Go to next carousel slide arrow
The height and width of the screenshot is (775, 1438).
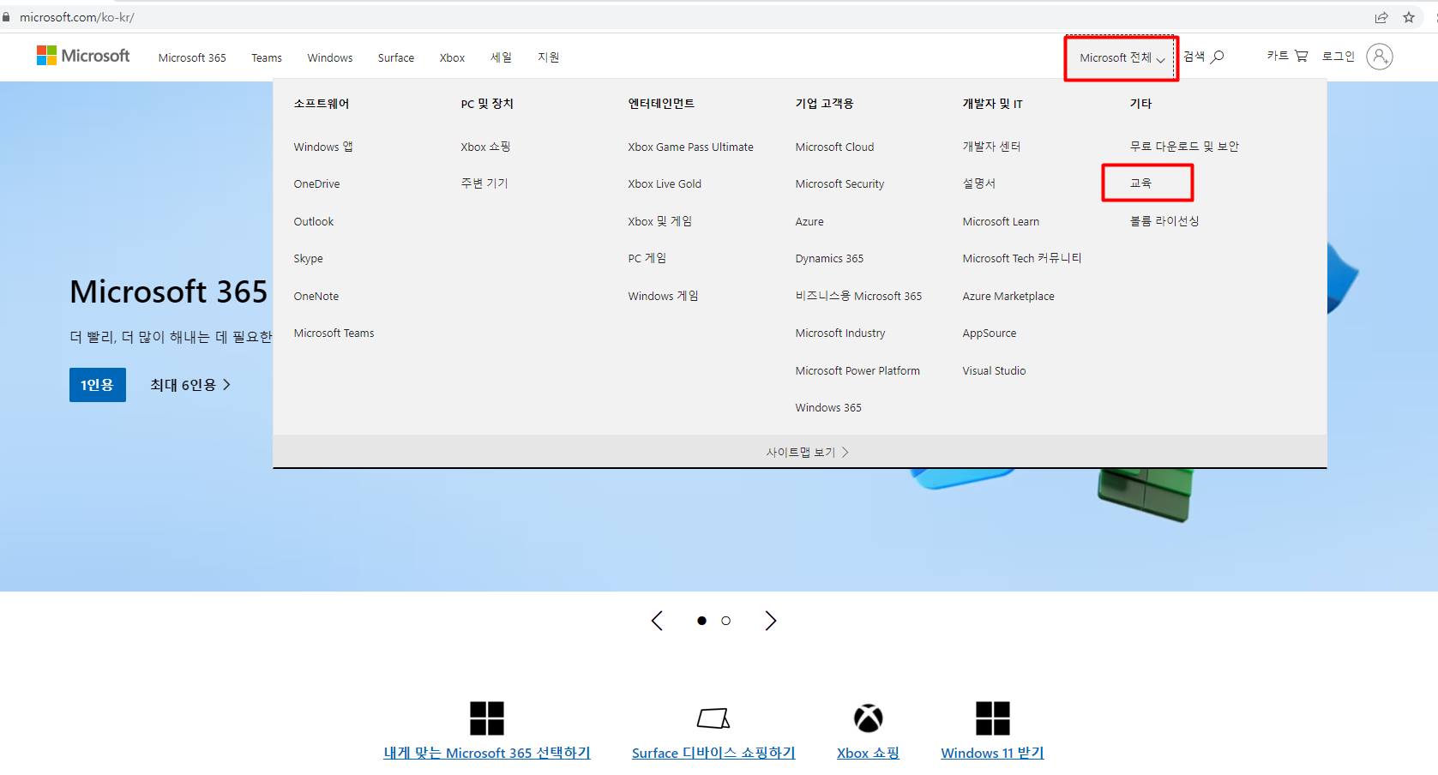pos(770,621)
